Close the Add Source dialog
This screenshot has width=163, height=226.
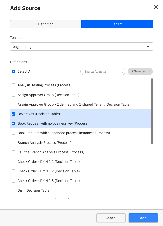(156, 7)
